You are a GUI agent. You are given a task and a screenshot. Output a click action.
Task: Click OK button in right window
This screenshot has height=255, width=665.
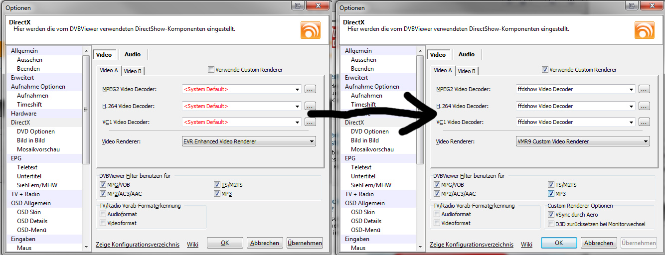pos(559,243)
